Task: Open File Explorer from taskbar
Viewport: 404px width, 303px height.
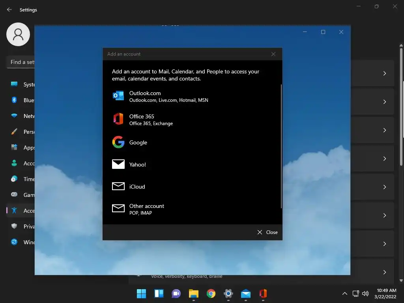Action: point(193,294)
